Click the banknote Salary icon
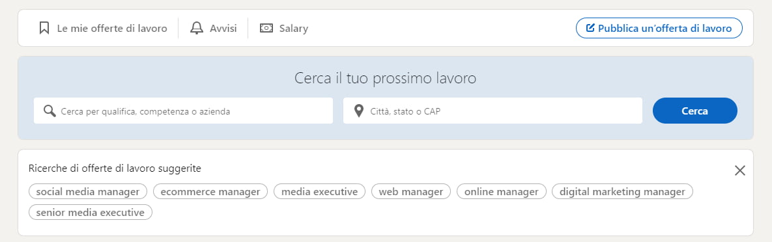 (266, 28)
